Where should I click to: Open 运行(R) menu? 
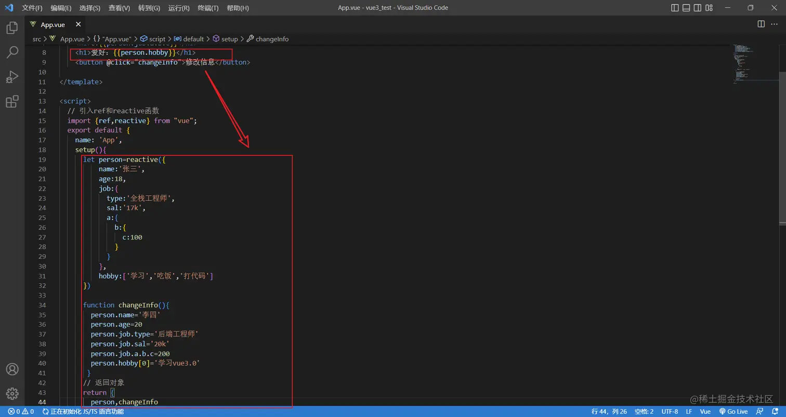[x=179, y=8]
